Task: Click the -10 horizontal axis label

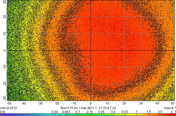Action: click(x=74, y=103)
